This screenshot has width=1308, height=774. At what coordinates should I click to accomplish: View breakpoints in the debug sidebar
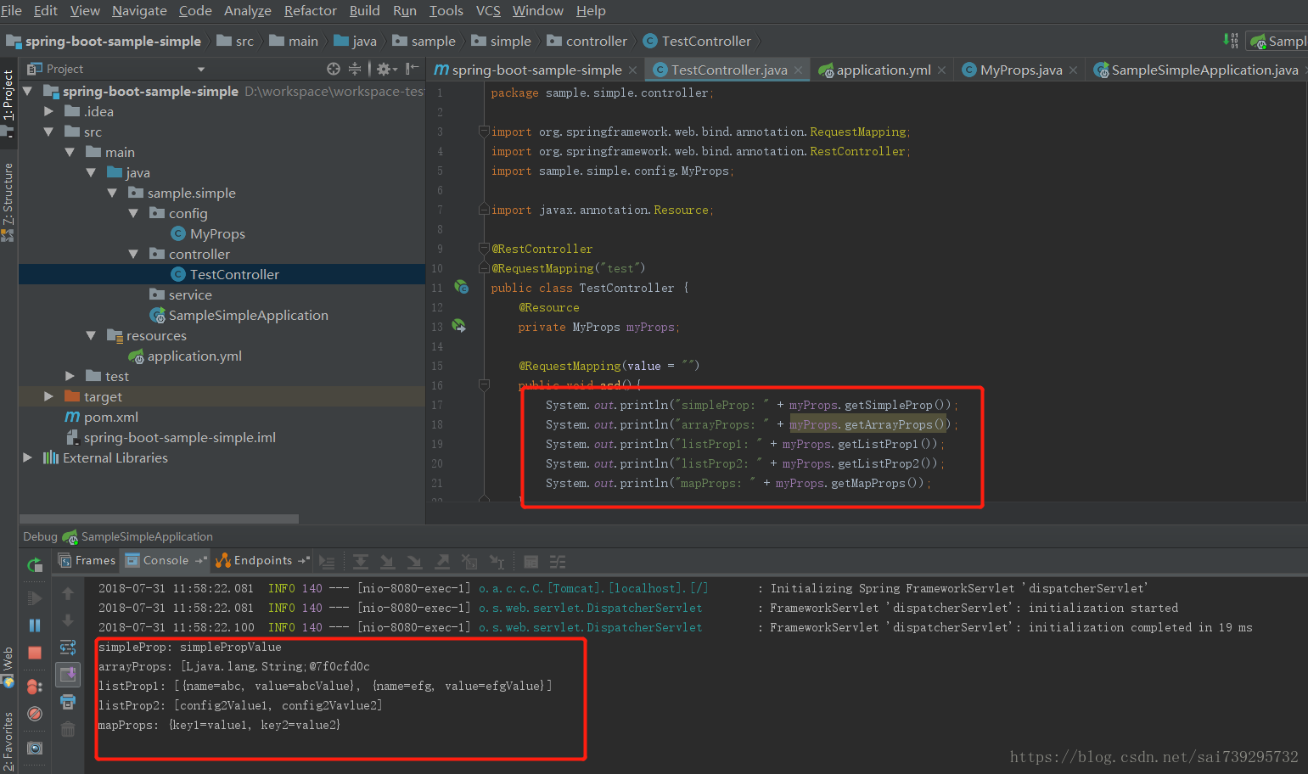(35, 687)
